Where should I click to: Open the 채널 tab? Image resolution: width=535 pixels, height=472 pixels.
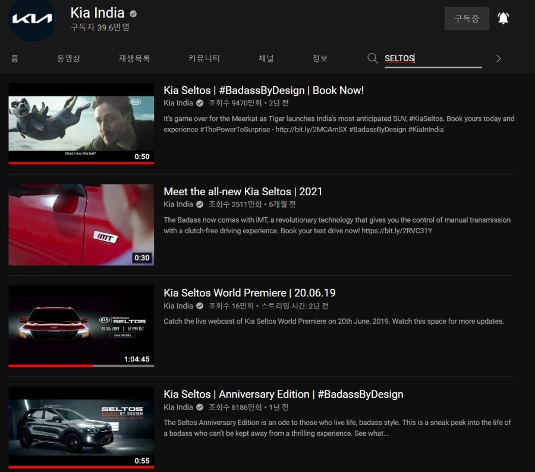click(266, 58)
